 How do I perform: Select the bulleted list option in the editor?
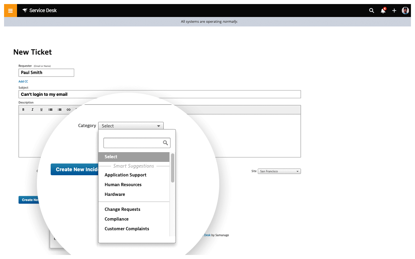(x=50, y=109)
